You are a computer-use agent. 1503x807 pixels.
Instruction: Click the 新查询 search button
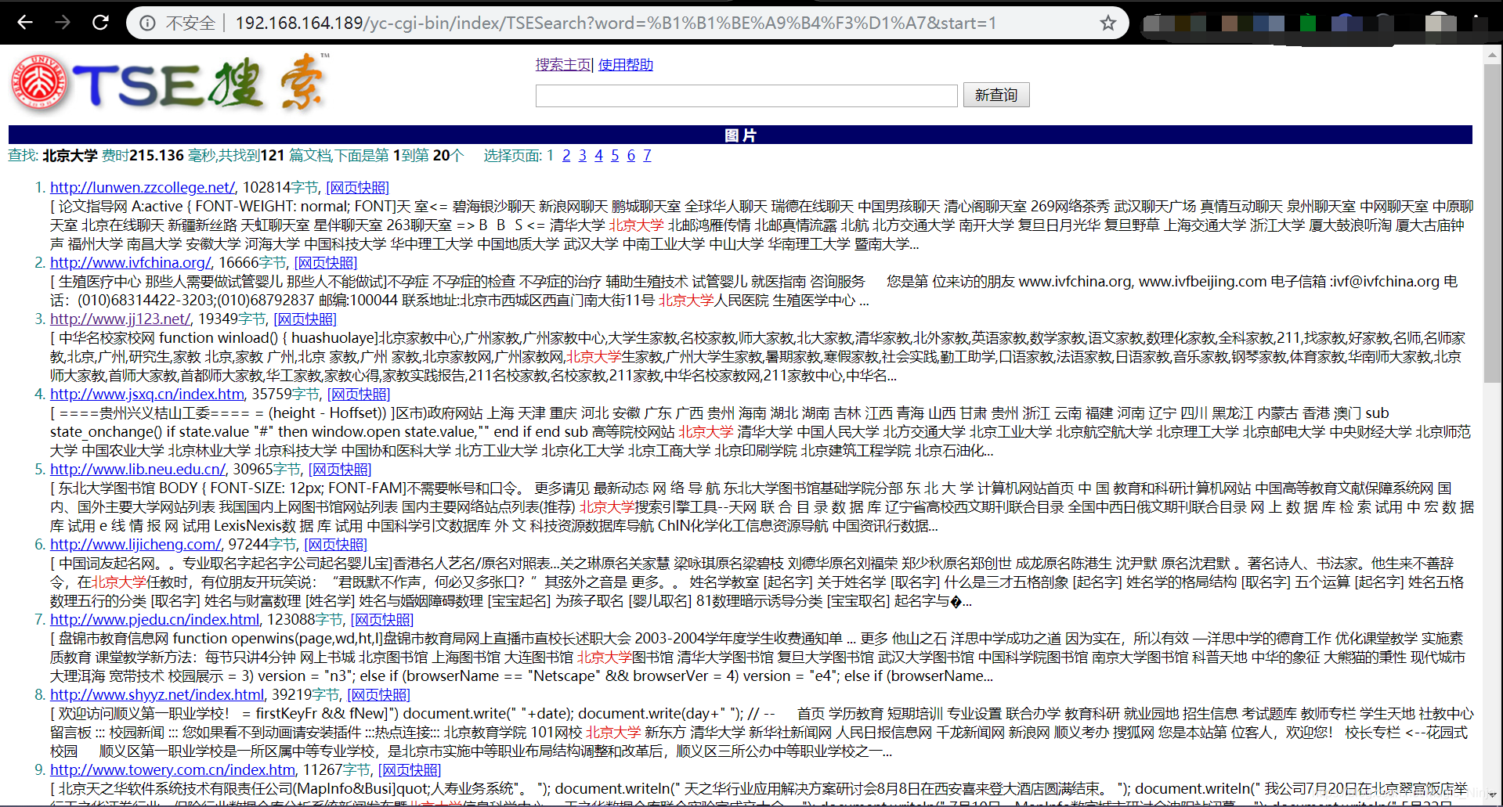[x=995, y=95]
